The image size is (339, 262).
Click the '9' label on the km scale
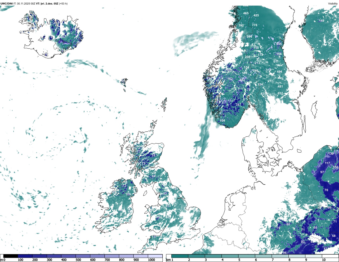click(x=306, y=260)
